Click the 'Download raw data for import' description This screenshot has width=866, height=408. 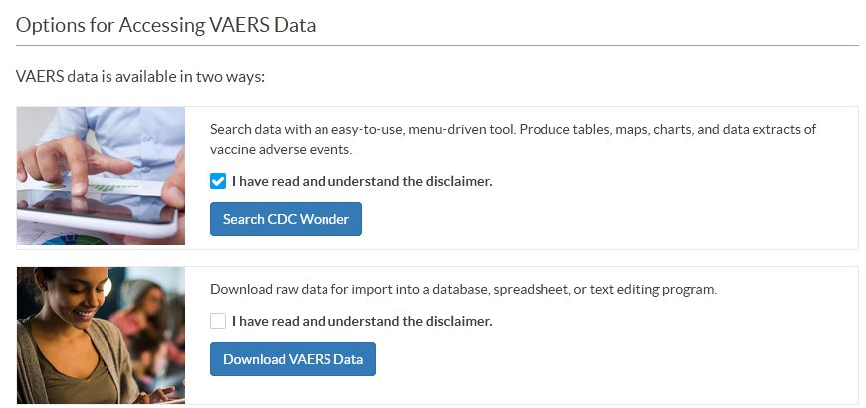464,289
